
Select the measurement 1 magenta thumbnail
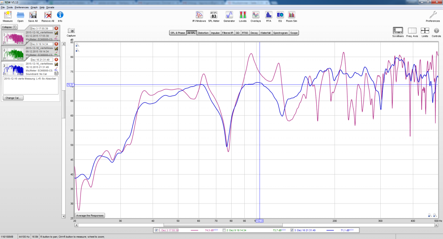pos(13,38)
